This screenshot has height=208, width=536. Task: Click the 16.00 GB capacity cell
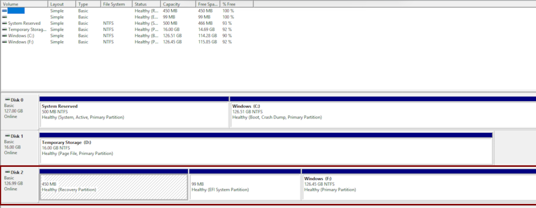171,29
